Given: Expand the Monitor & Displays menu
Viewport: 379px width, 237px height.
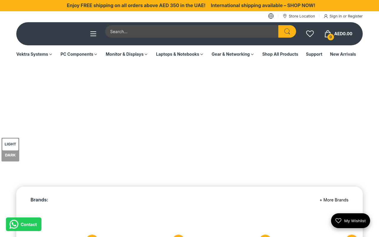Looking at the screenshot, I should pos(127,54).
